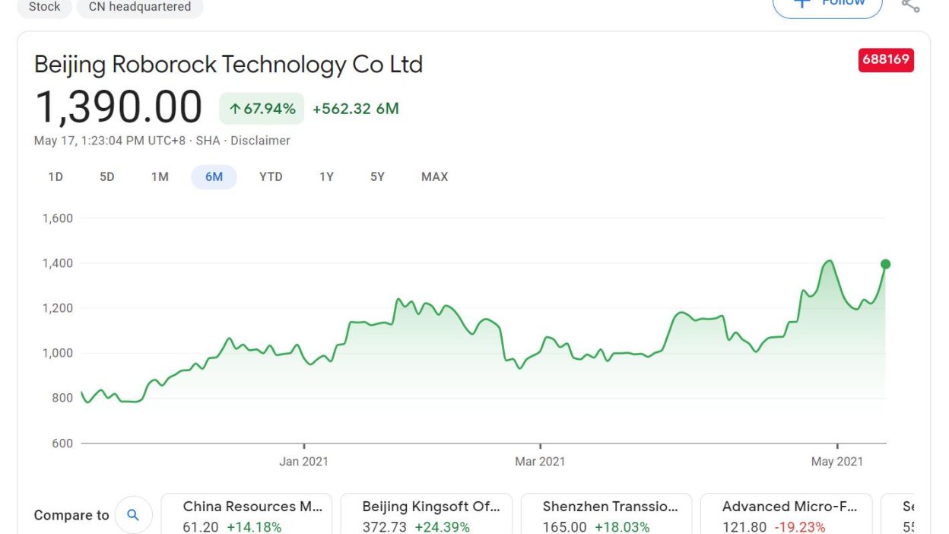949x534 pixels.
Task: Click the +24.39% change value
Action: [443, 527]
